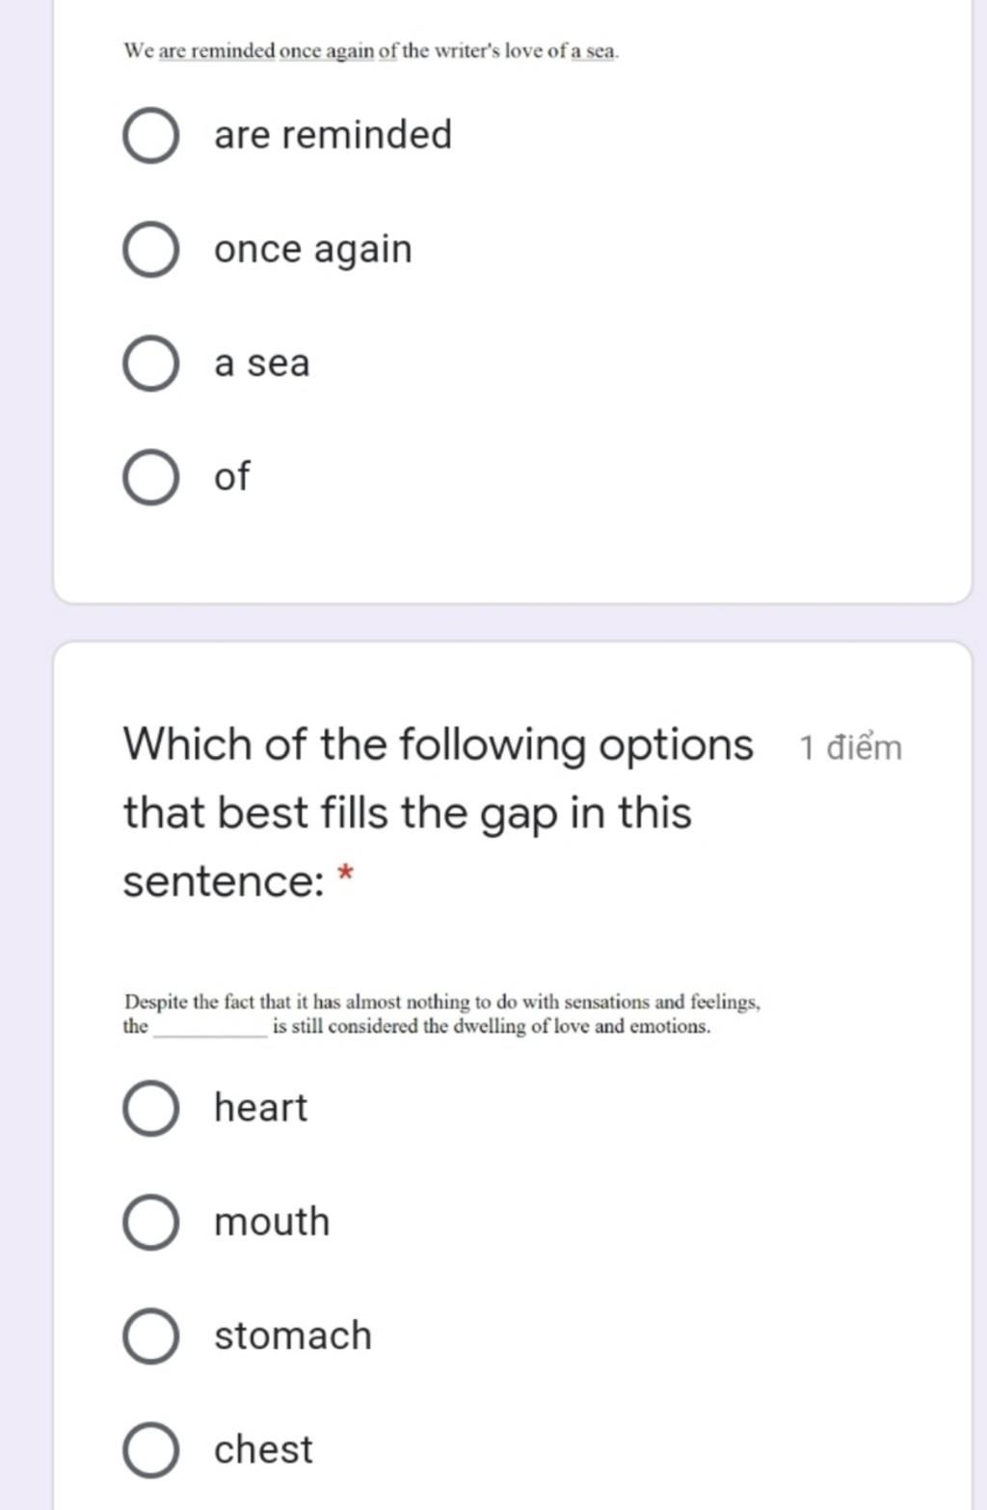987x1510 pixels.
Task: Mark 'a sea' radio button as answer
Action: pos(150,364)
